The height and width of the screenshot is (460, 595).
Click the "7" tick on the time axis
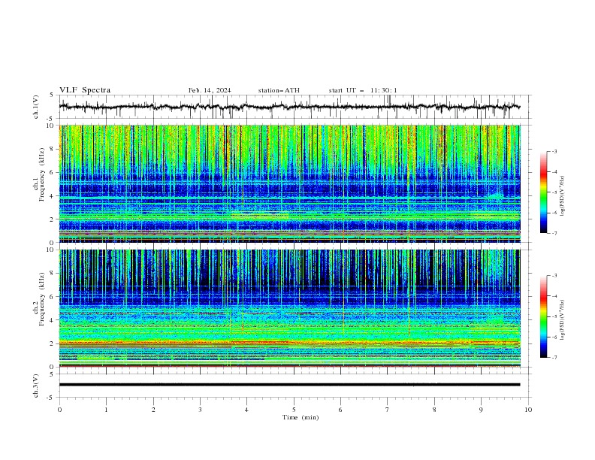coord(388,410)
